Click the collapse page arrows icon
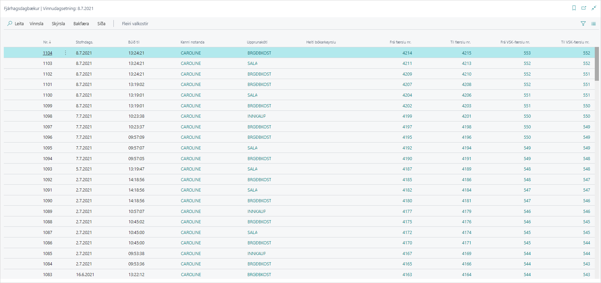Viewport: 601px width, 283px height. tap(594, 8)
